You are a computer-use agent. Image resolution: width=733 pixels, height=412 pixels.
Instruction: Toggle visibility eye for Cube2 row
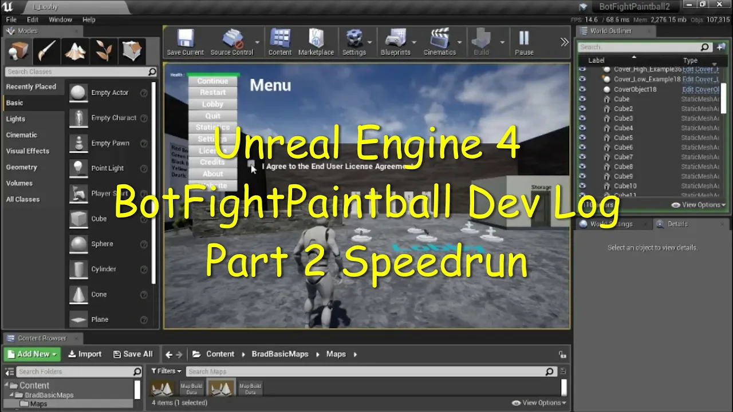(582, 109)
